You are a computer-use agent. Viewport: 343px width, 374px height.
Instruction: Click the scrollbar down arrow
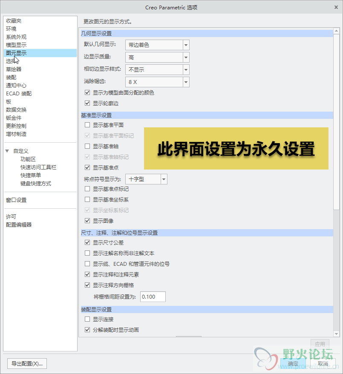(x=336, y=334)
